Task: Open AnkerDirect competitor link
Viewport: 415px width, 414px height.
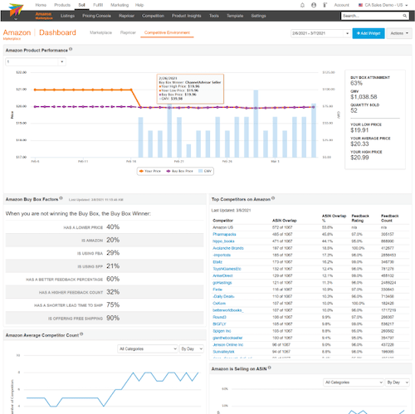Action: click(222, 275)
